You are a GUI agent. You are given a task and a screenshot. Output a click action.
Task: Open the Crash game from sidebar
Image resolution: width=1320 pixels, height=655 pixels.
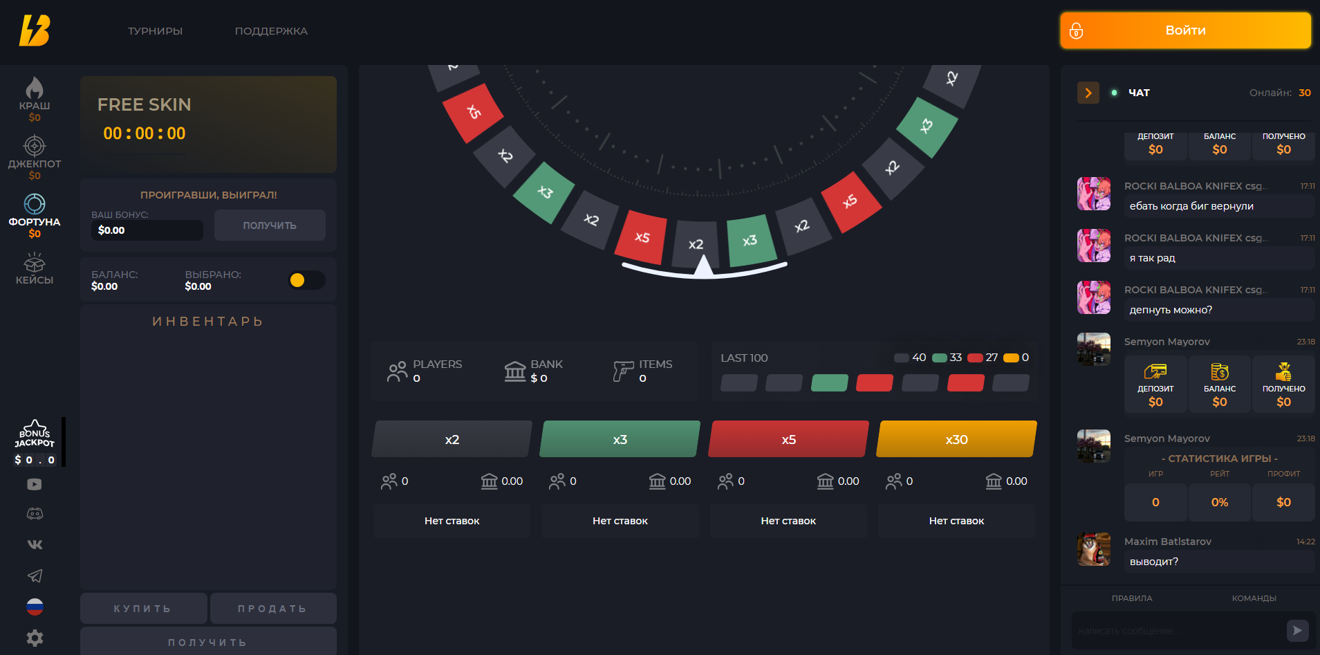tap(35, 98)
